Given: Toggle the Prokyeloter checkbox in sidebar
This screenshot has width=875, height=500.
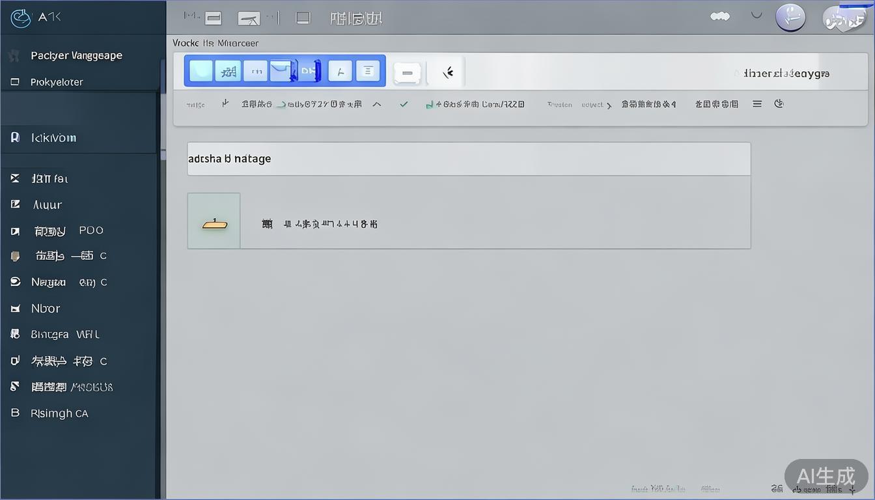Looking at the screenshot, I should coord(15,82).
